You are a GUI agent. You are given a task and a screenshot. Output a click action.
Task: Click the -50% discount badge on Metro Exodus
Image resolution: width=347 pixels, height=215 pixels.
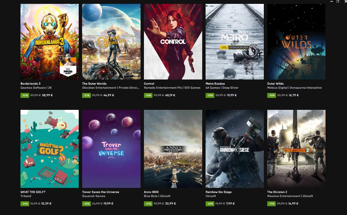point(210,95)
